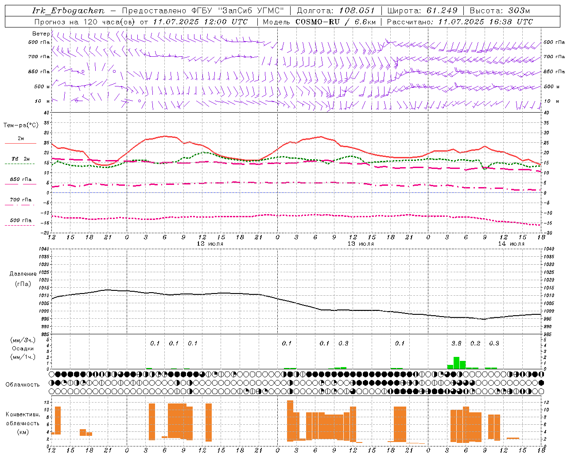Click the '(мм/1ч.)' units label
This screenshot has width=567, height=454.
coord(23,357)
